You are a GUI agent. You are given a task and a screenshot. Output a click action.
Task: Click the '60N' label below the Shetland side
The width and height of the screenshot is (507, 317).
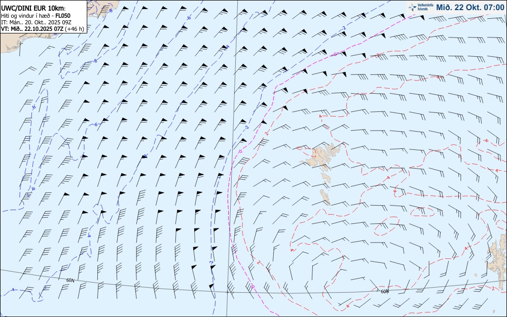[x=384, y=292]
